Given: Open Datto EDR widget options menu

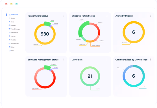Looking at the screenshot, I should point(107,60).
